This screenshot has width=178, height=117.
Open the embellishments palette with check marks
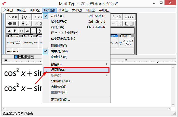tap(37, 17)
